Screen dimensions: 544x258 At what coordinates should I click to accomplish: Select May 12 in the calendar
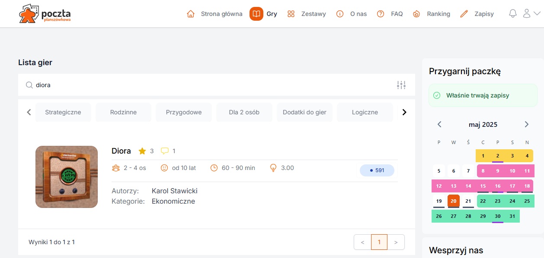439,186
